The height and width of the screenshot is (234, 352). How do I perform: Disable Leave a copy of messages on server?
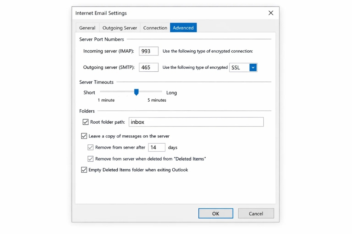pos(84,136)
